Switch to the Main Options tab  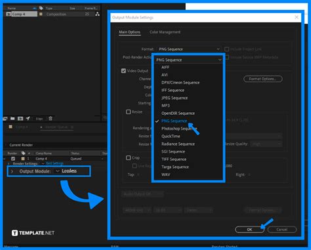(129, 32)
